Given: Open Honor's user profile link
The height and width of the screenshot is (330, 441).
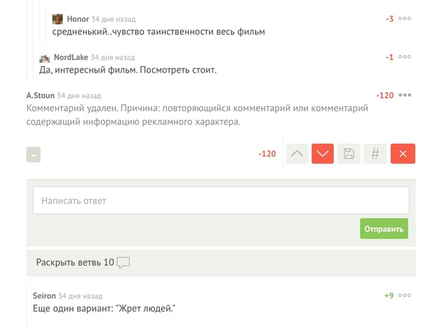Looking at the screenshot, I should point(78,19).
